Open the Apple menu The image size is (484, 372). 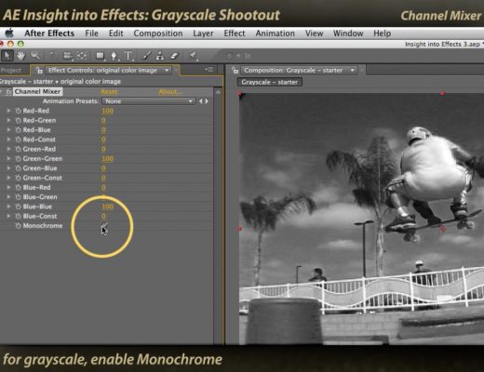pos(9,33)
